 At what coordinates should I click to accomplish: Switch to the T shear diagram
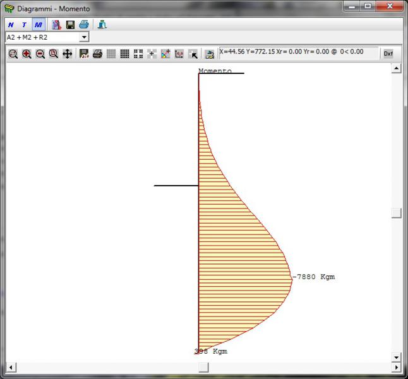(25, 25)
